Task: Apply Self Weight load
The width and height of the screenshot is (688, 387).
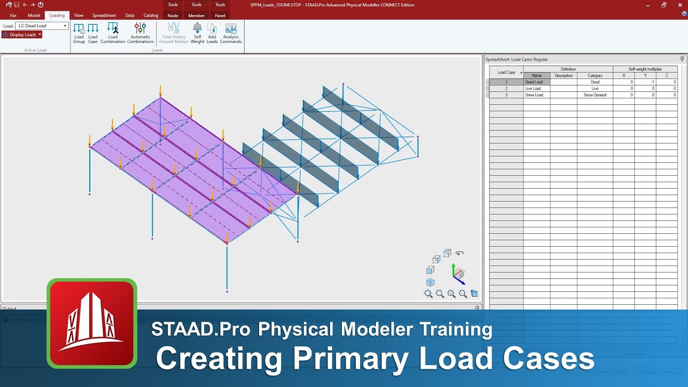Action: tap(197, 33)
